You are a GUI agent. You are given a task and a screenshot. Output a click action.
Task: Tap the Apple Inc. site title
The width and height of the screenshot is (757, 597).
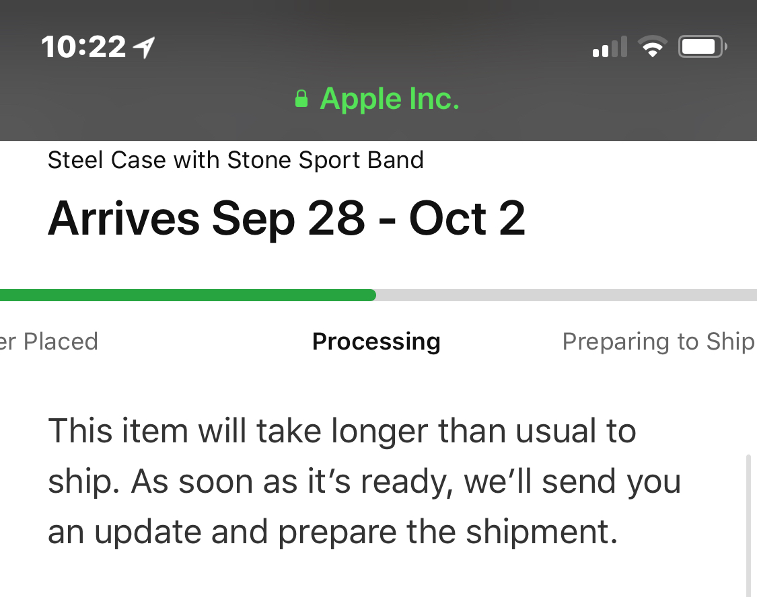coord(390,99)
